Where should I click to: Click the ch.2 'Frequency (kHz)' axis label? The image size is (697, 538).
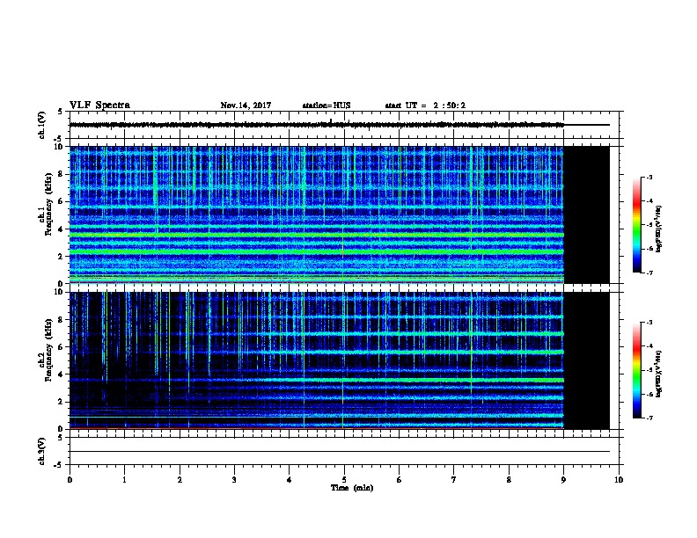(x=48, y=350)
